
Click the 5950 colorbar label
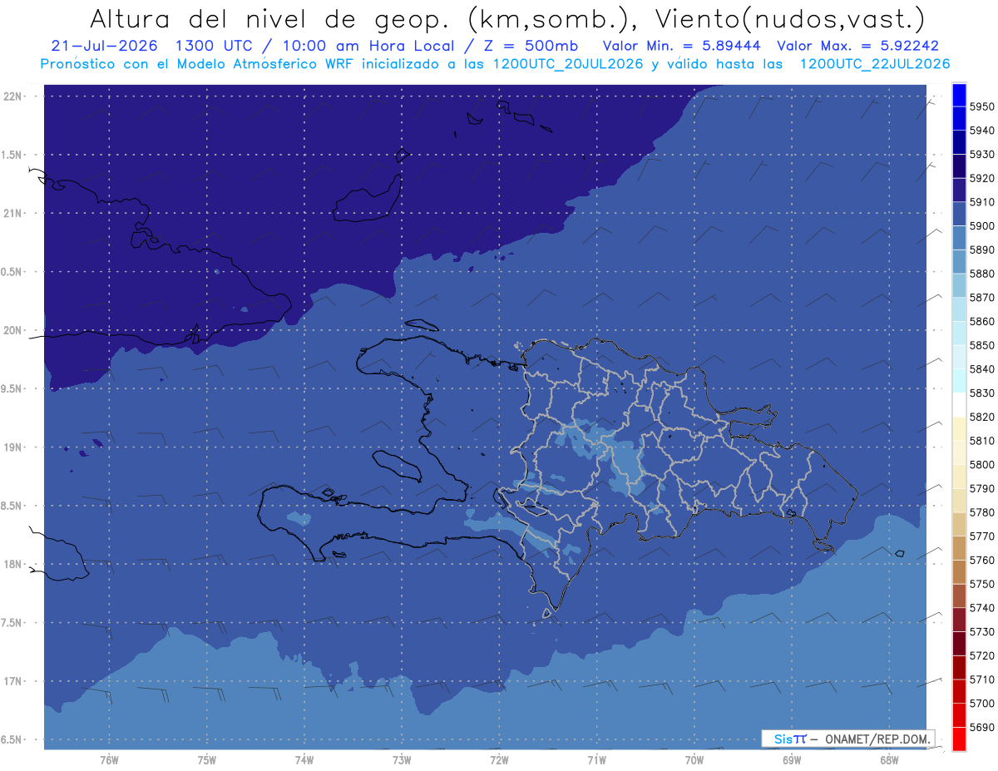pos(981,106)
